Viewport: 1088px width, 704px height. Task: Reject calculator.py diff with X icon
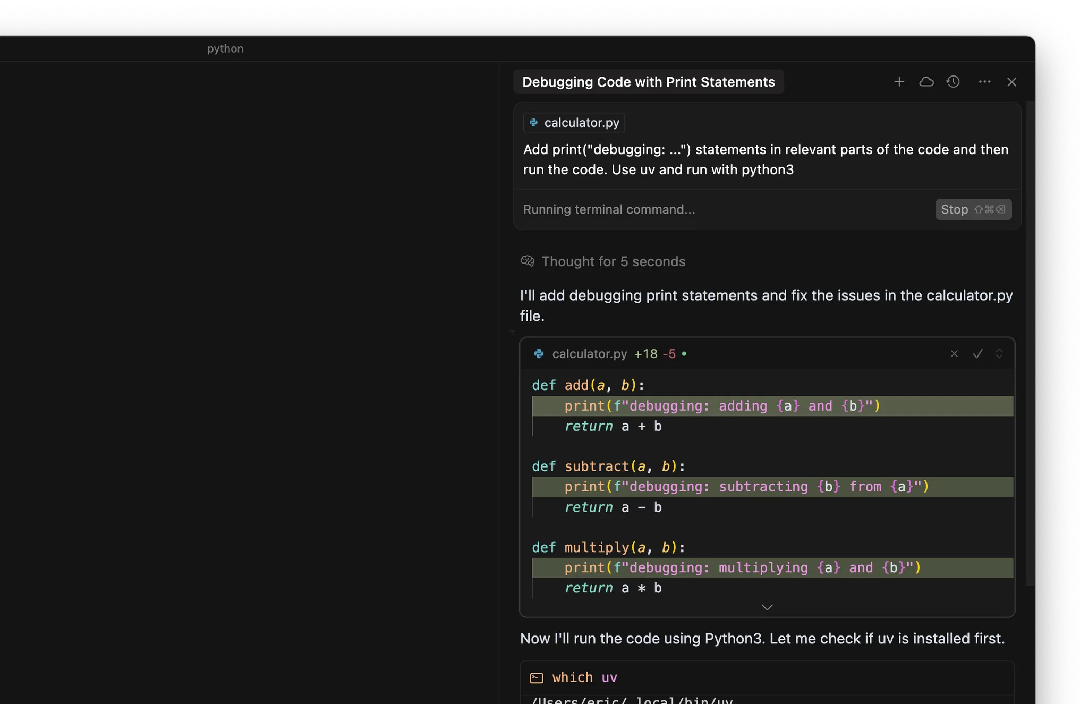click(954, 354)
